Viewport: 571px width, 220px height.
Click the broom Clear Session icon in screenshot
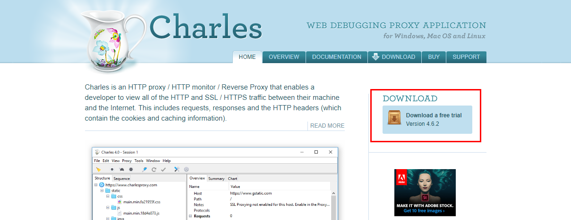pyautogui.click(x=99, y=169)
